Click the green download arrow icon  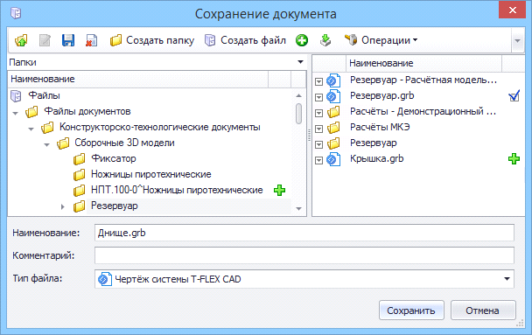click(x=325, y=40)
